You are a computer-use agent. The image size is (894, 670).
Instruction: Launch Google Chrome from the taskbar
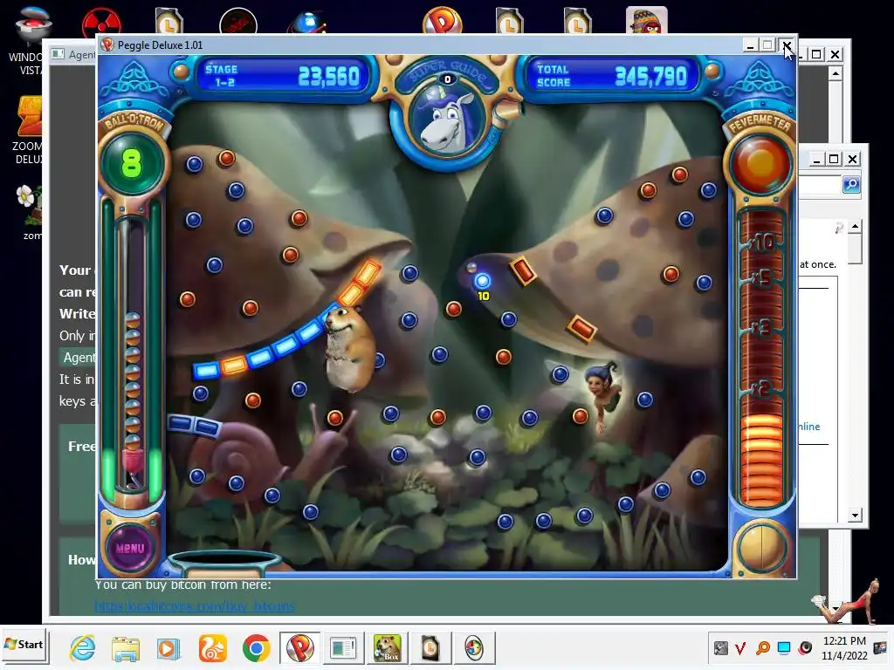tap(256, 648)
